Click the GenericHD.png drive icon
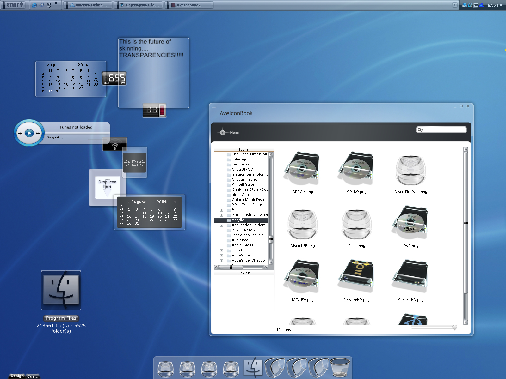The width and height of the screenshot is (506, 379). click(410, 276)
